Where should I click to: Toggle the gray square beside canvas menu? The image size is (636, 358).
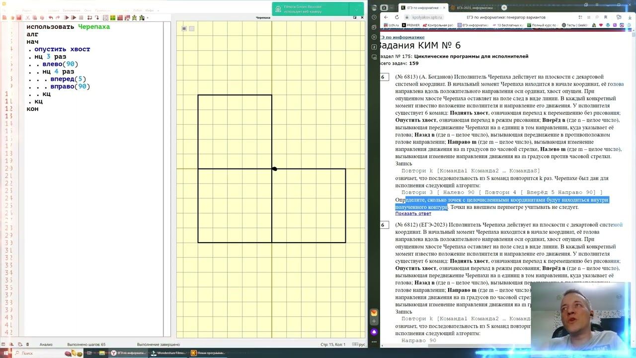tap(192, 28)
